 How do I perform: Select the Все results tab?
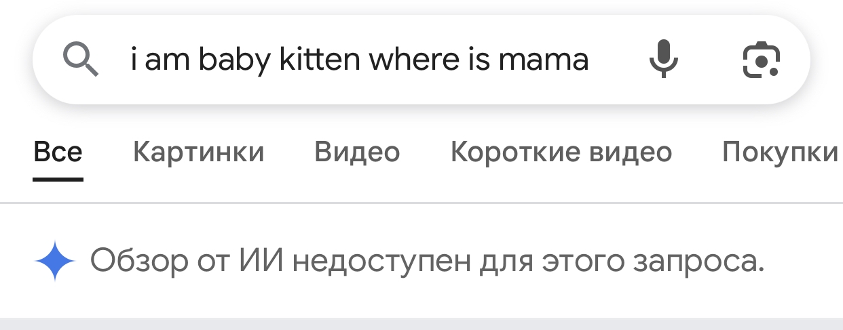pos(58,152)
